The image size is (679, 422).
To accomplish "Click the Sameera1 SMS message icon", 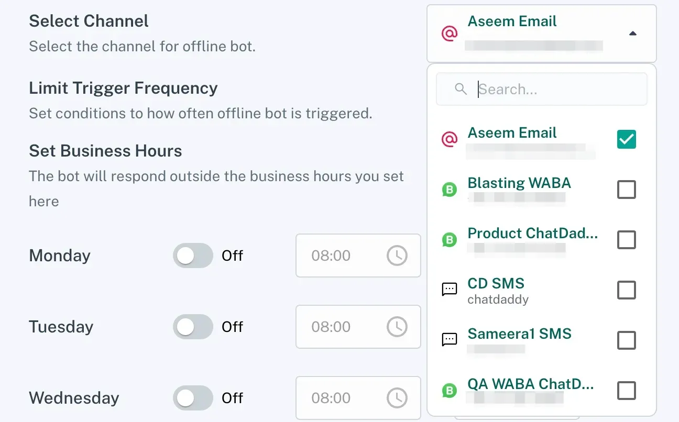I will (x=450, y=340).
